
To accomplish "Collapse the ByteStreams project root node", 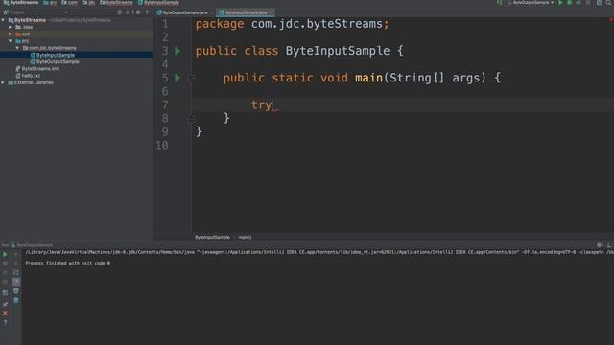I will pos(3,20).
